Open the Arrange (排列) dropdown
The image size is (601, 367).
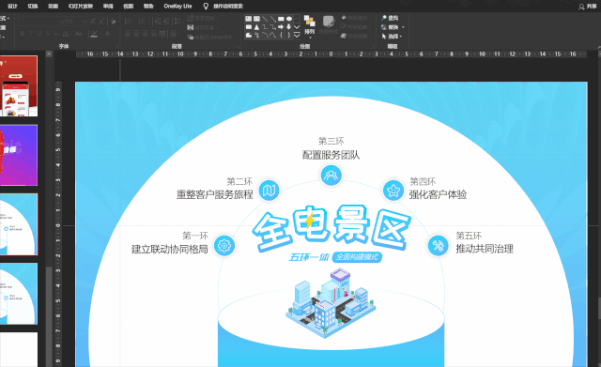(310, 27)
